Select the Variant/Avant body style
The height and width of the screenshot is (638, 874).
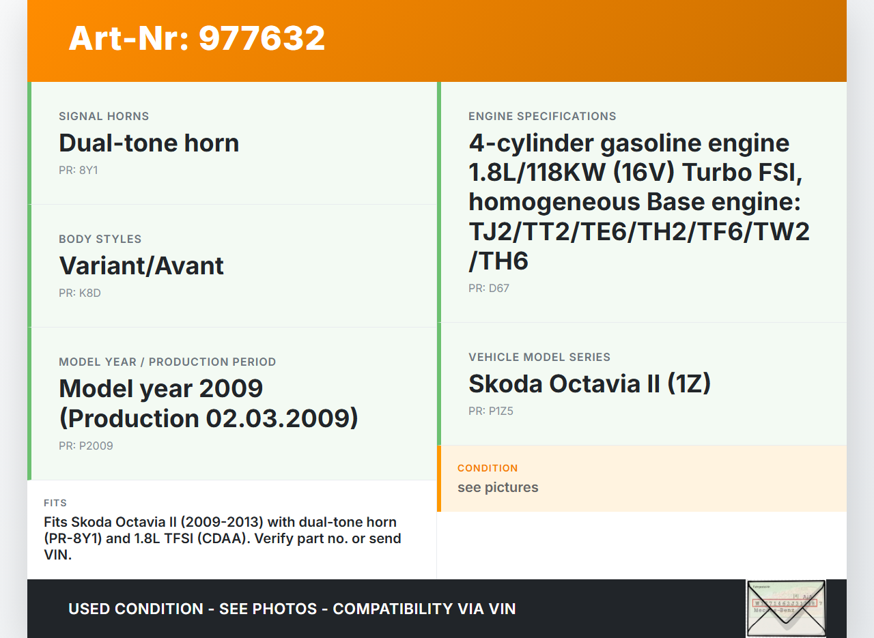click(141, 266)
